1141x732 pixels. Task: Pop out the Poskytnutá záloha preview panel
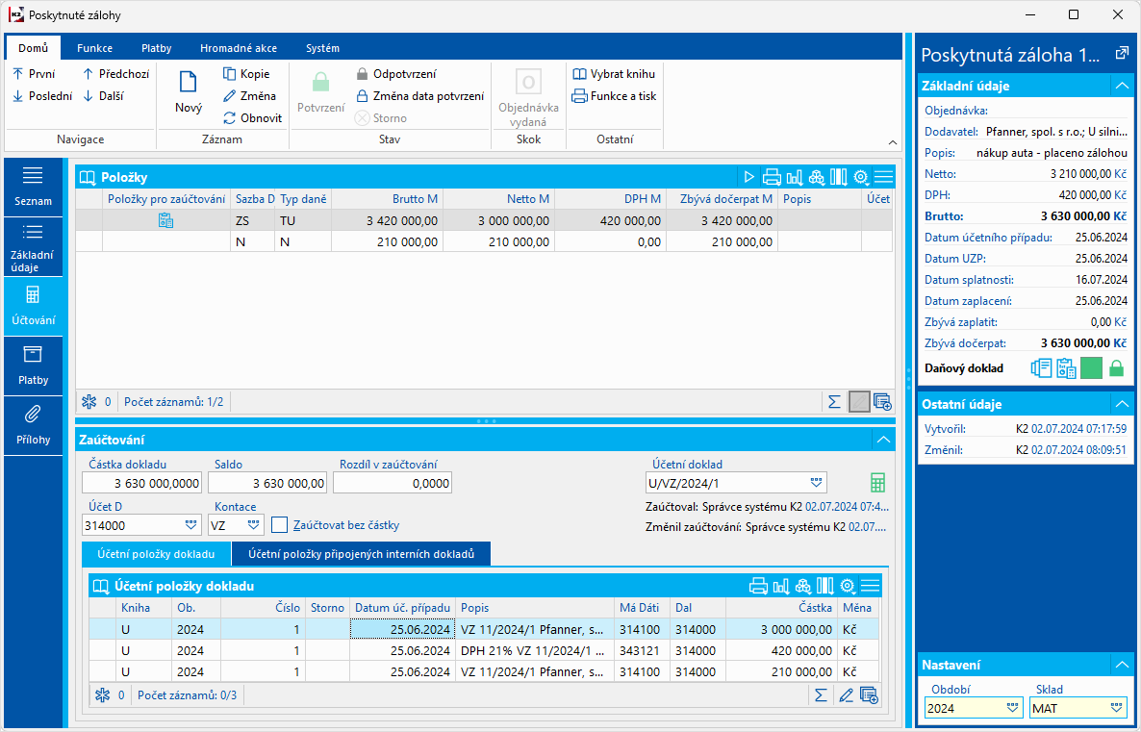click(1121, 54)
